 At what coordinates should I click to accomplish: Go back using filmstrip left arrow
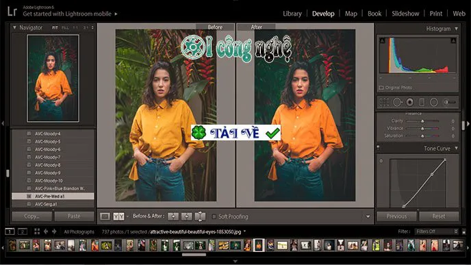click(46, 231)
